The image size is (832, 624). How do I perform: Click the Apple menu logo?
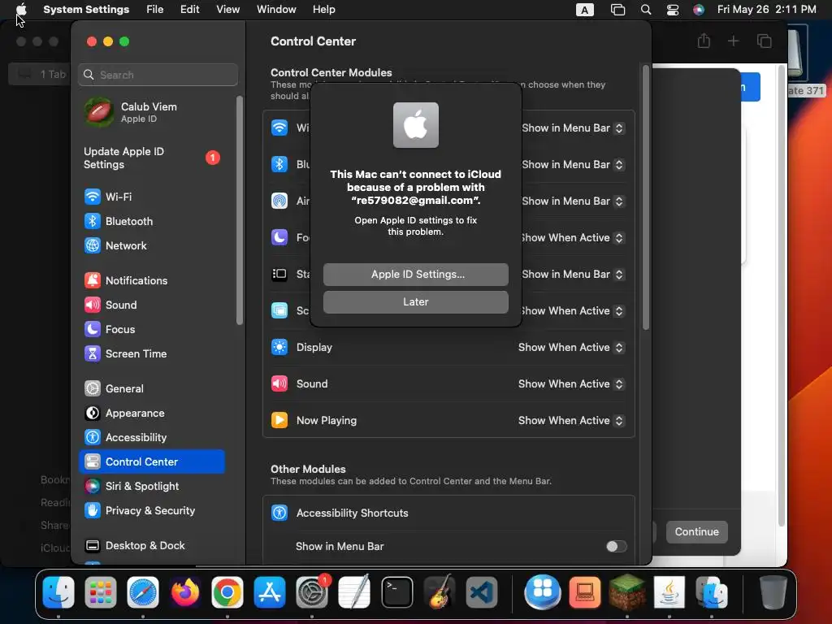21,9
